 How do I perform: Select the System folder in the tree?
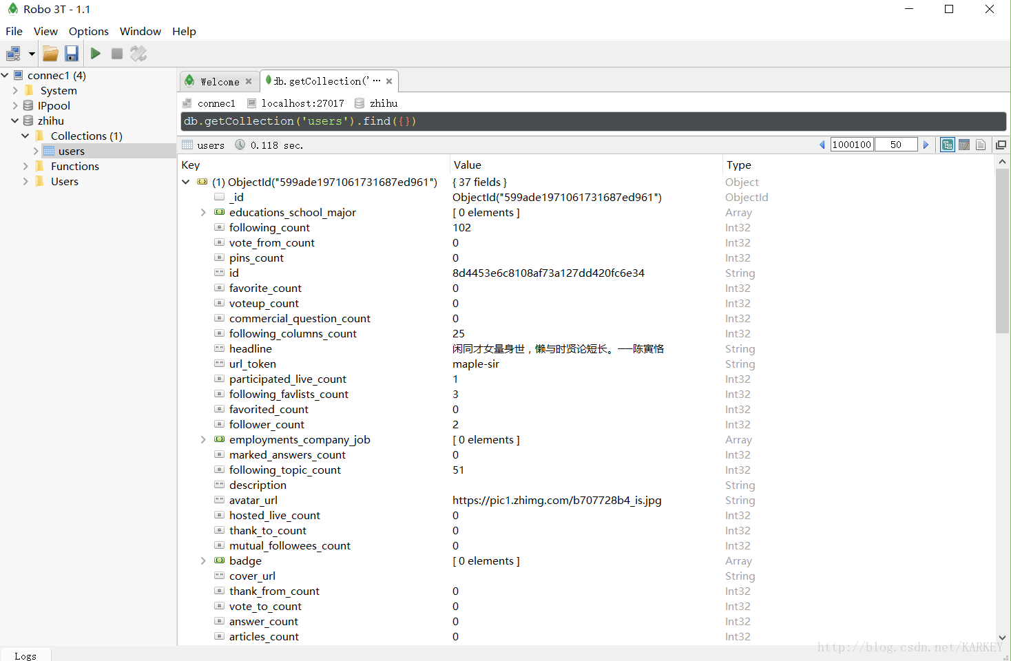tap(59, 90)
